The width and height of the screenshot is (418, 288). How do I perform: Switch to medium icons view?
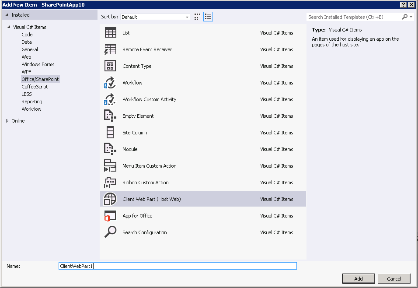point(197,17)
